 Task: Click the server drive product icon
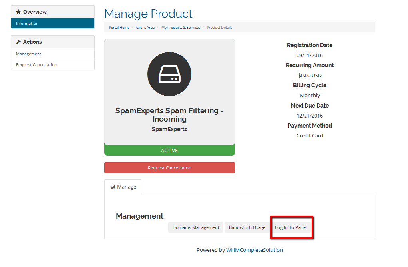pos(169,74)
